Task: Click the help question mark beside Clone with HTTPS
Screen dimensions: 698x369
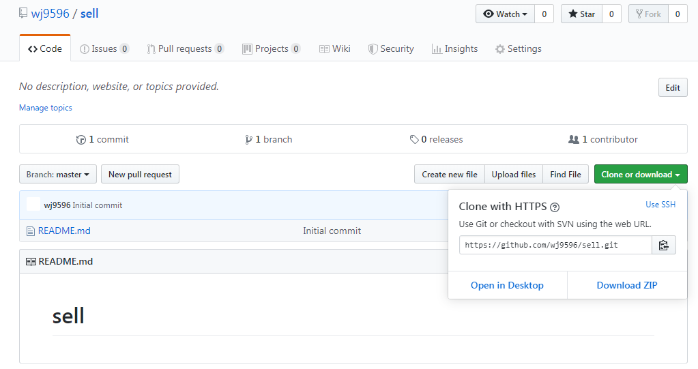Action: (x=555, y=207)
